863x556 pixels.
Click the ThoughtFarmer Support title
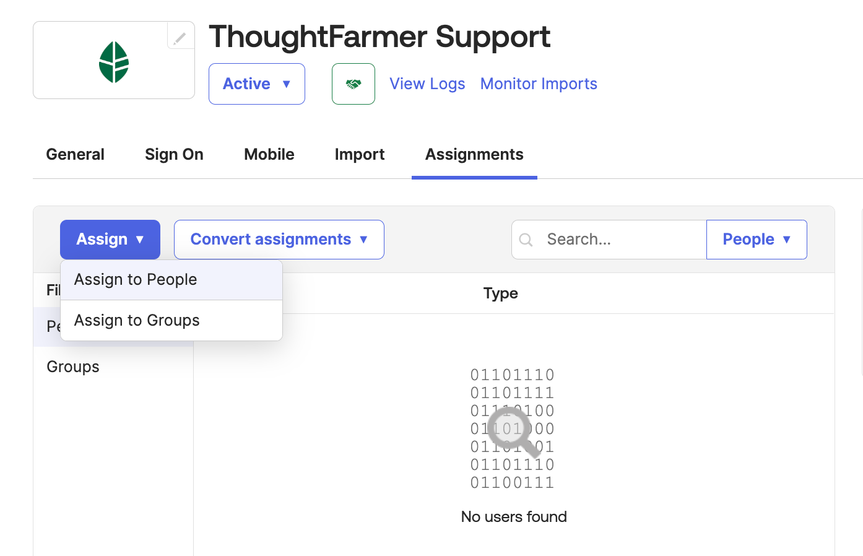(x=379, y=37)
